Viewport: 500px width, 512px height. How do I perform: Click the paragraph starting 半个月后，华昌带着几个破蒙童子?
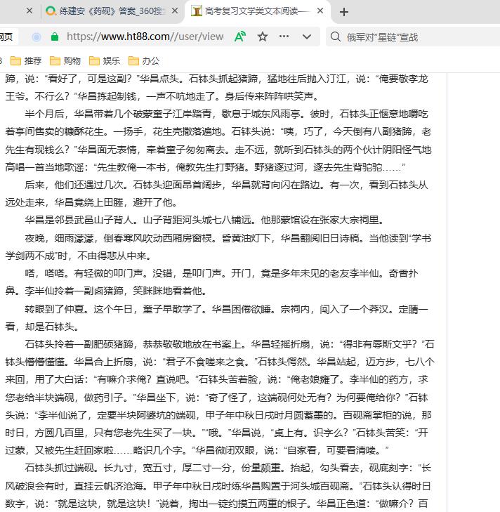point(226,114)
